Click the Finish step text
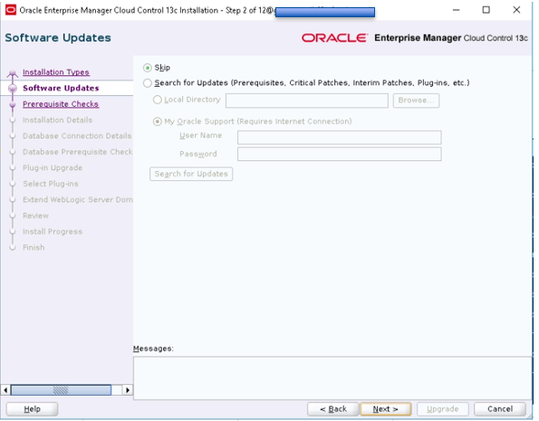 (x=34, y=247)
